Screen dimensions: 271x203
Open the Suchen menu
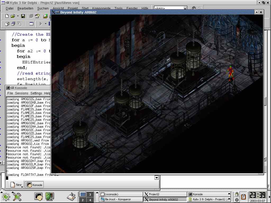[x=43, y=8]
